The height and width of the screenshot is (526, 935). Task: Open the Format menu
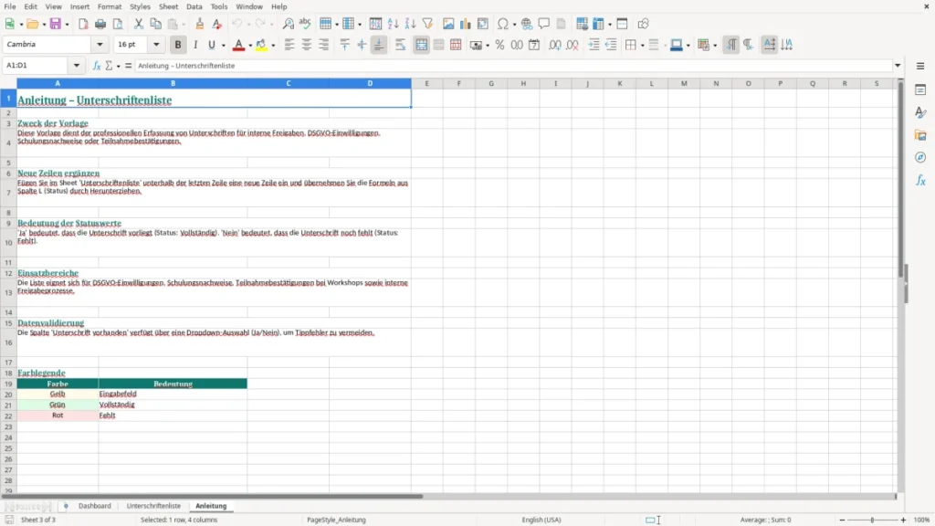click(110, 6)
